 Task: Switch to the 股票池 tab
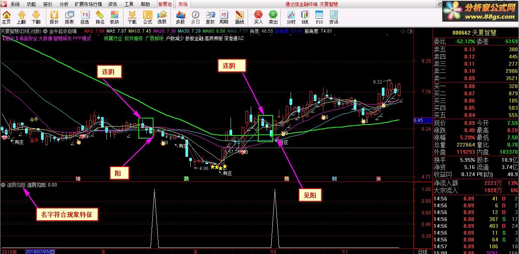(x=165, y=5)
